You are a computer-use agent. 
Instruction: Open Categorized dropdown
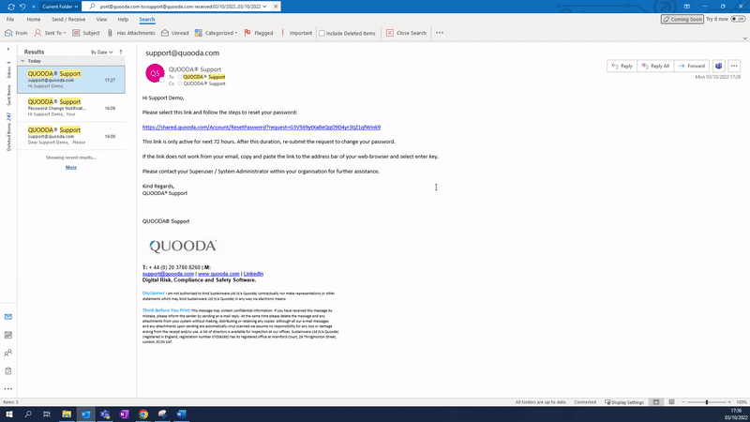(217, 33)
